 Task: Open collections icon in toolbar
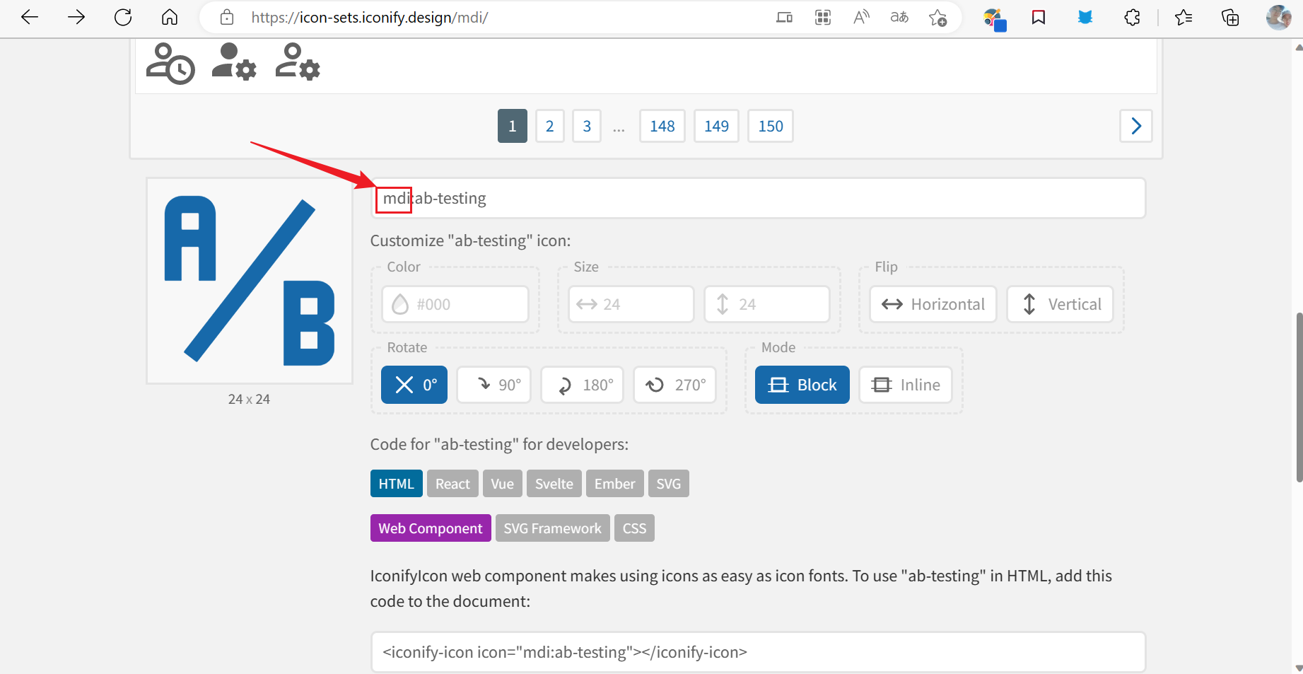pos(1230,17)
